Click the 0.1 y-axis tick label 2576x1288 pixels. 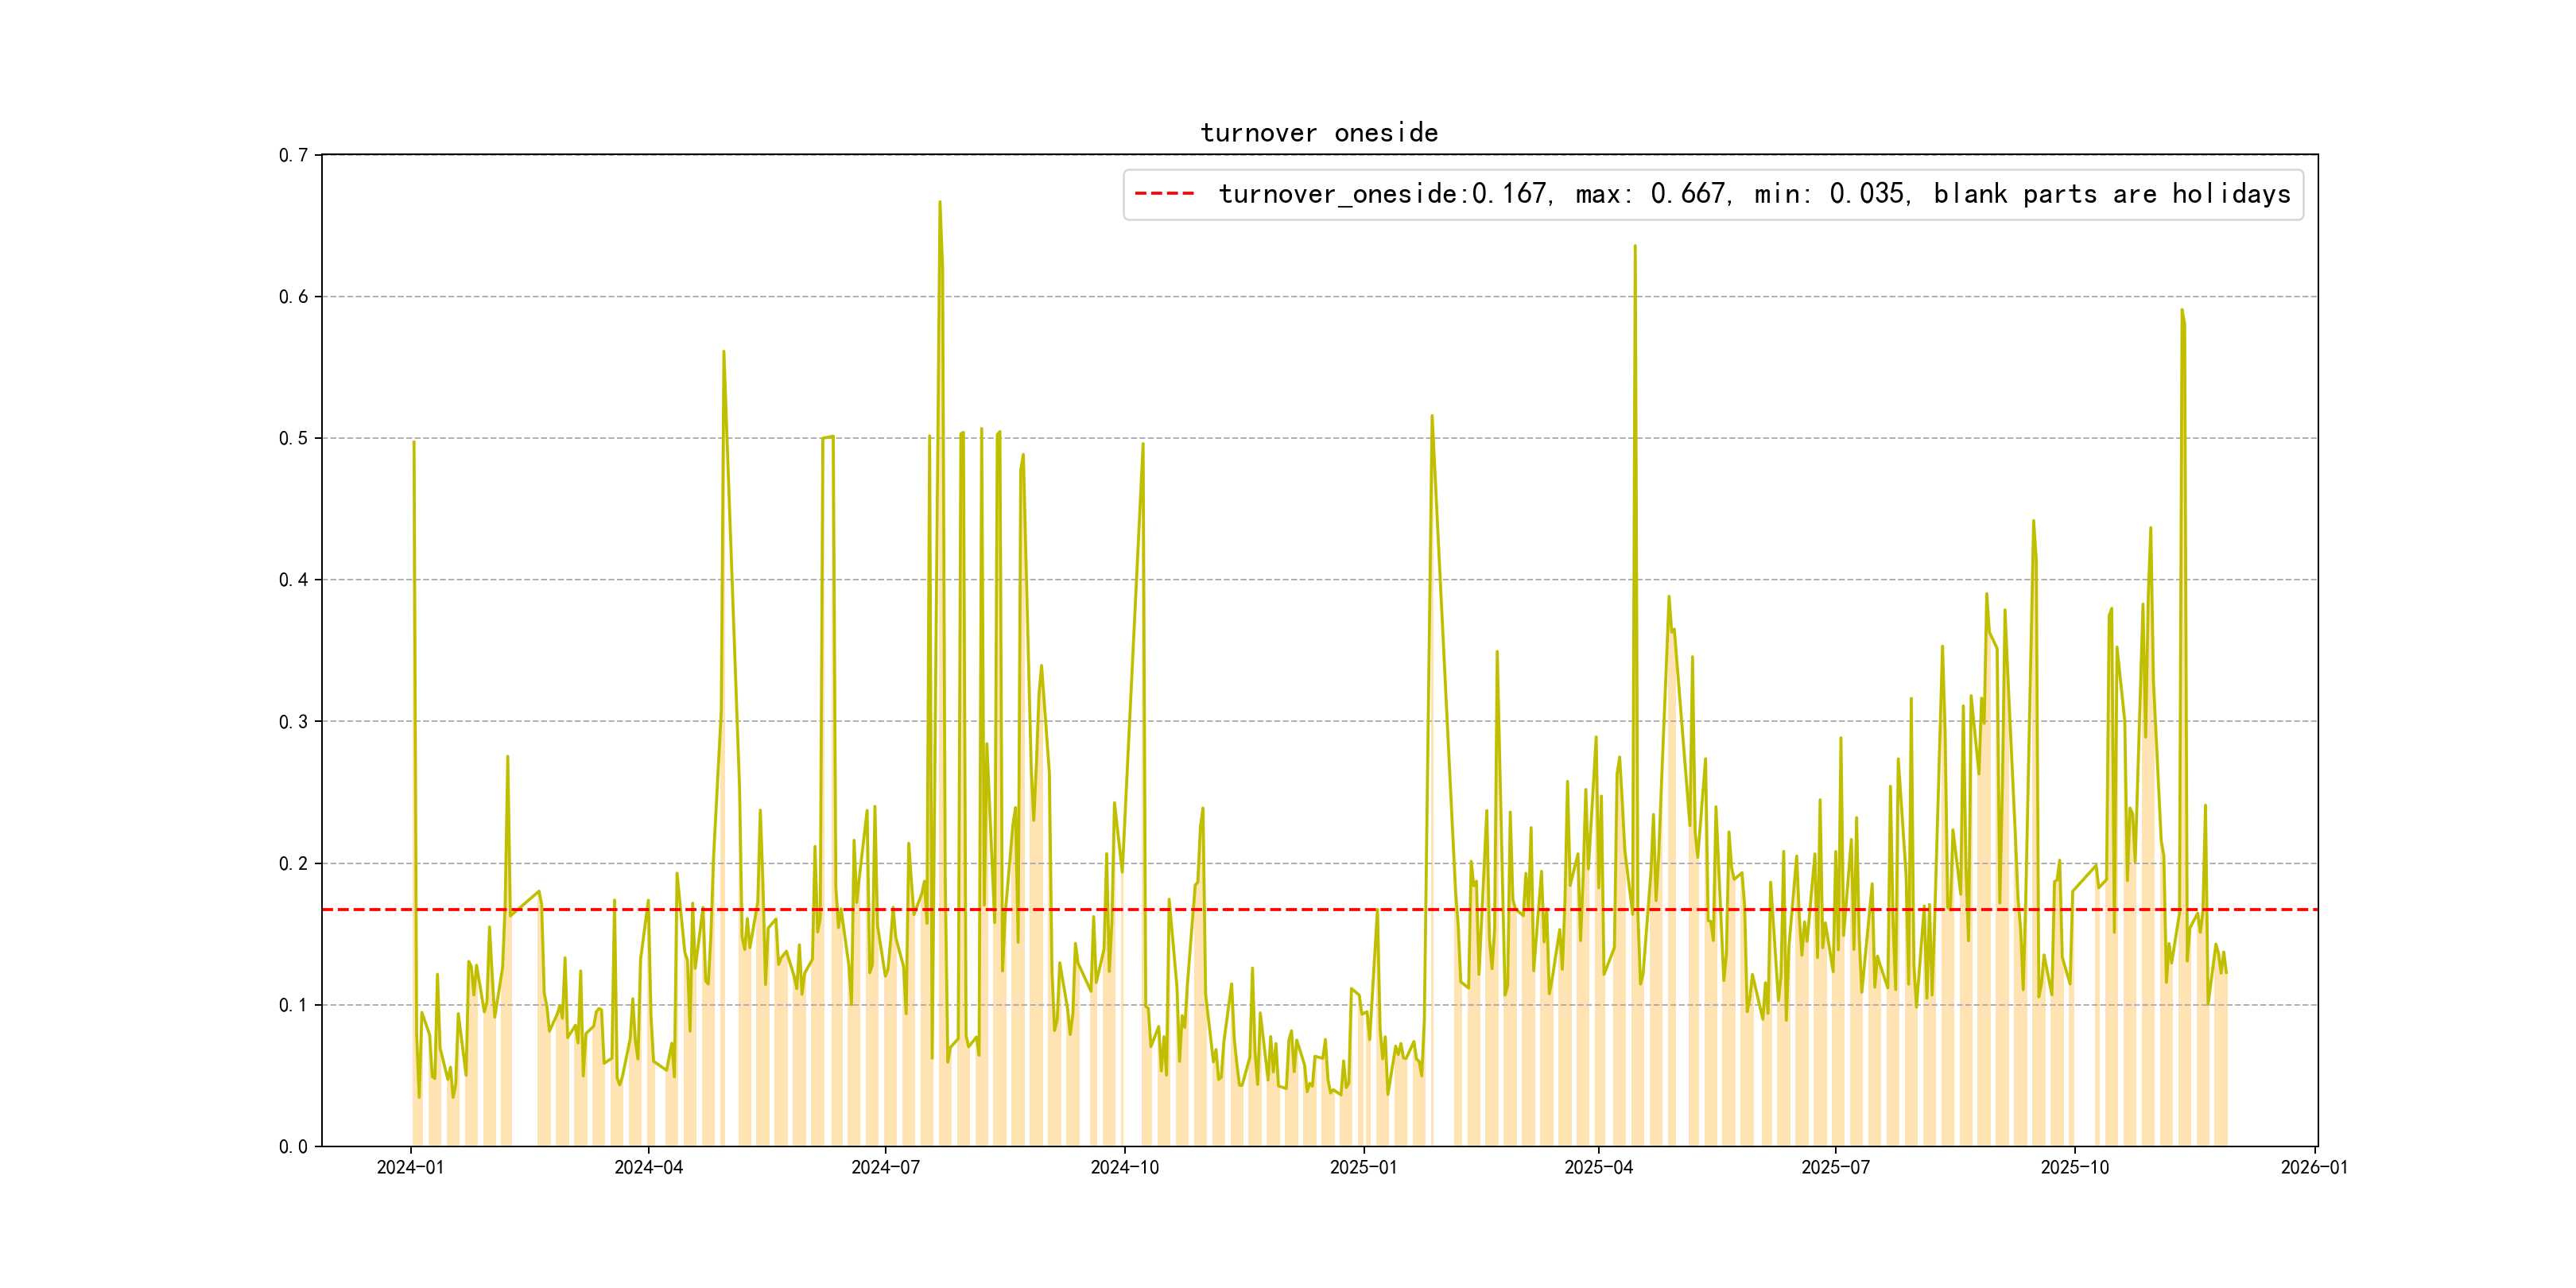click(293, 1005)
